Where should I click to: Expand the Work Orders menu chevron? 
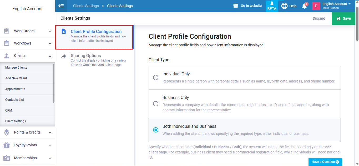tap(50, 31)
